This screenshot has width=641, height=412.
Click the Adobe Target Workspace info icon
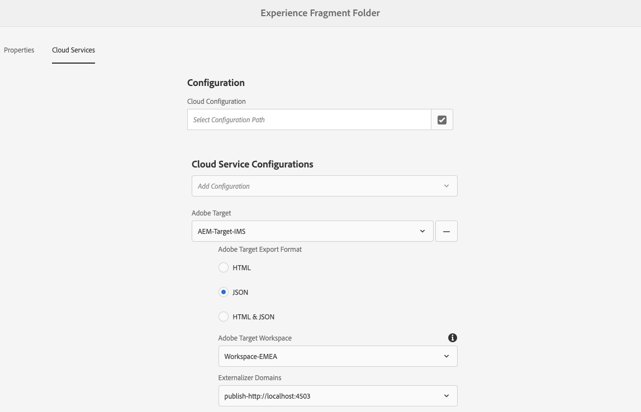coord(453,338)
